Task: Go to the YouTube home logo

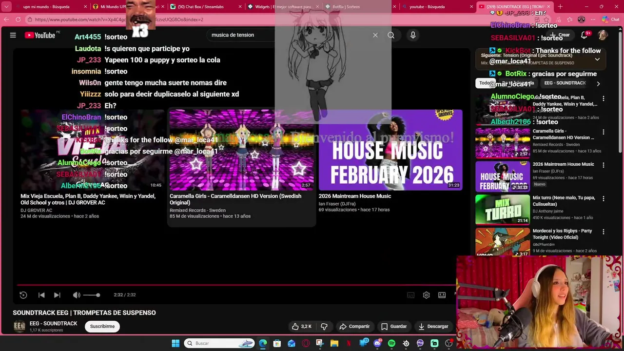Action: click(x=40, y=35)
